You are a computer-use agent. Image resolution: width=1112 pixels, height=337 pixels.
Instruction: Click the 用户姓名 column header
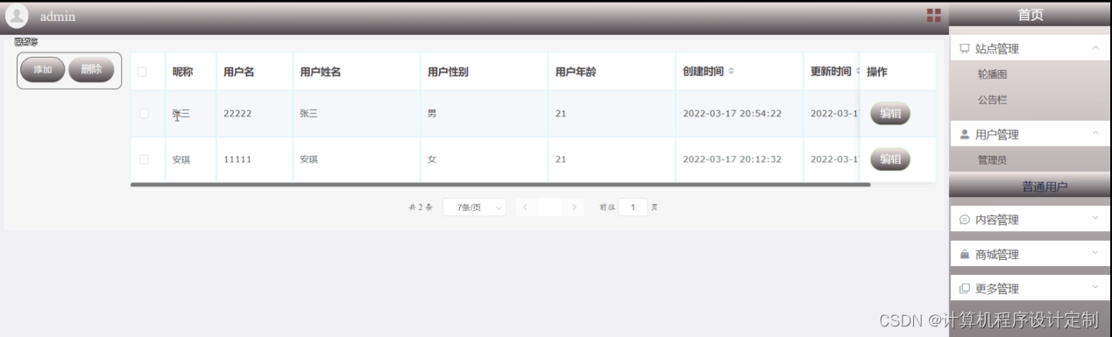point(321,72)
